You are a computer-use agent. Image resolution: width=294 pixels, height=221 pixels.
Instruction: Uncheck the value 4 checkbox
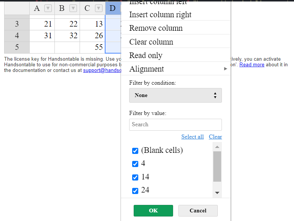pos(136,164)
